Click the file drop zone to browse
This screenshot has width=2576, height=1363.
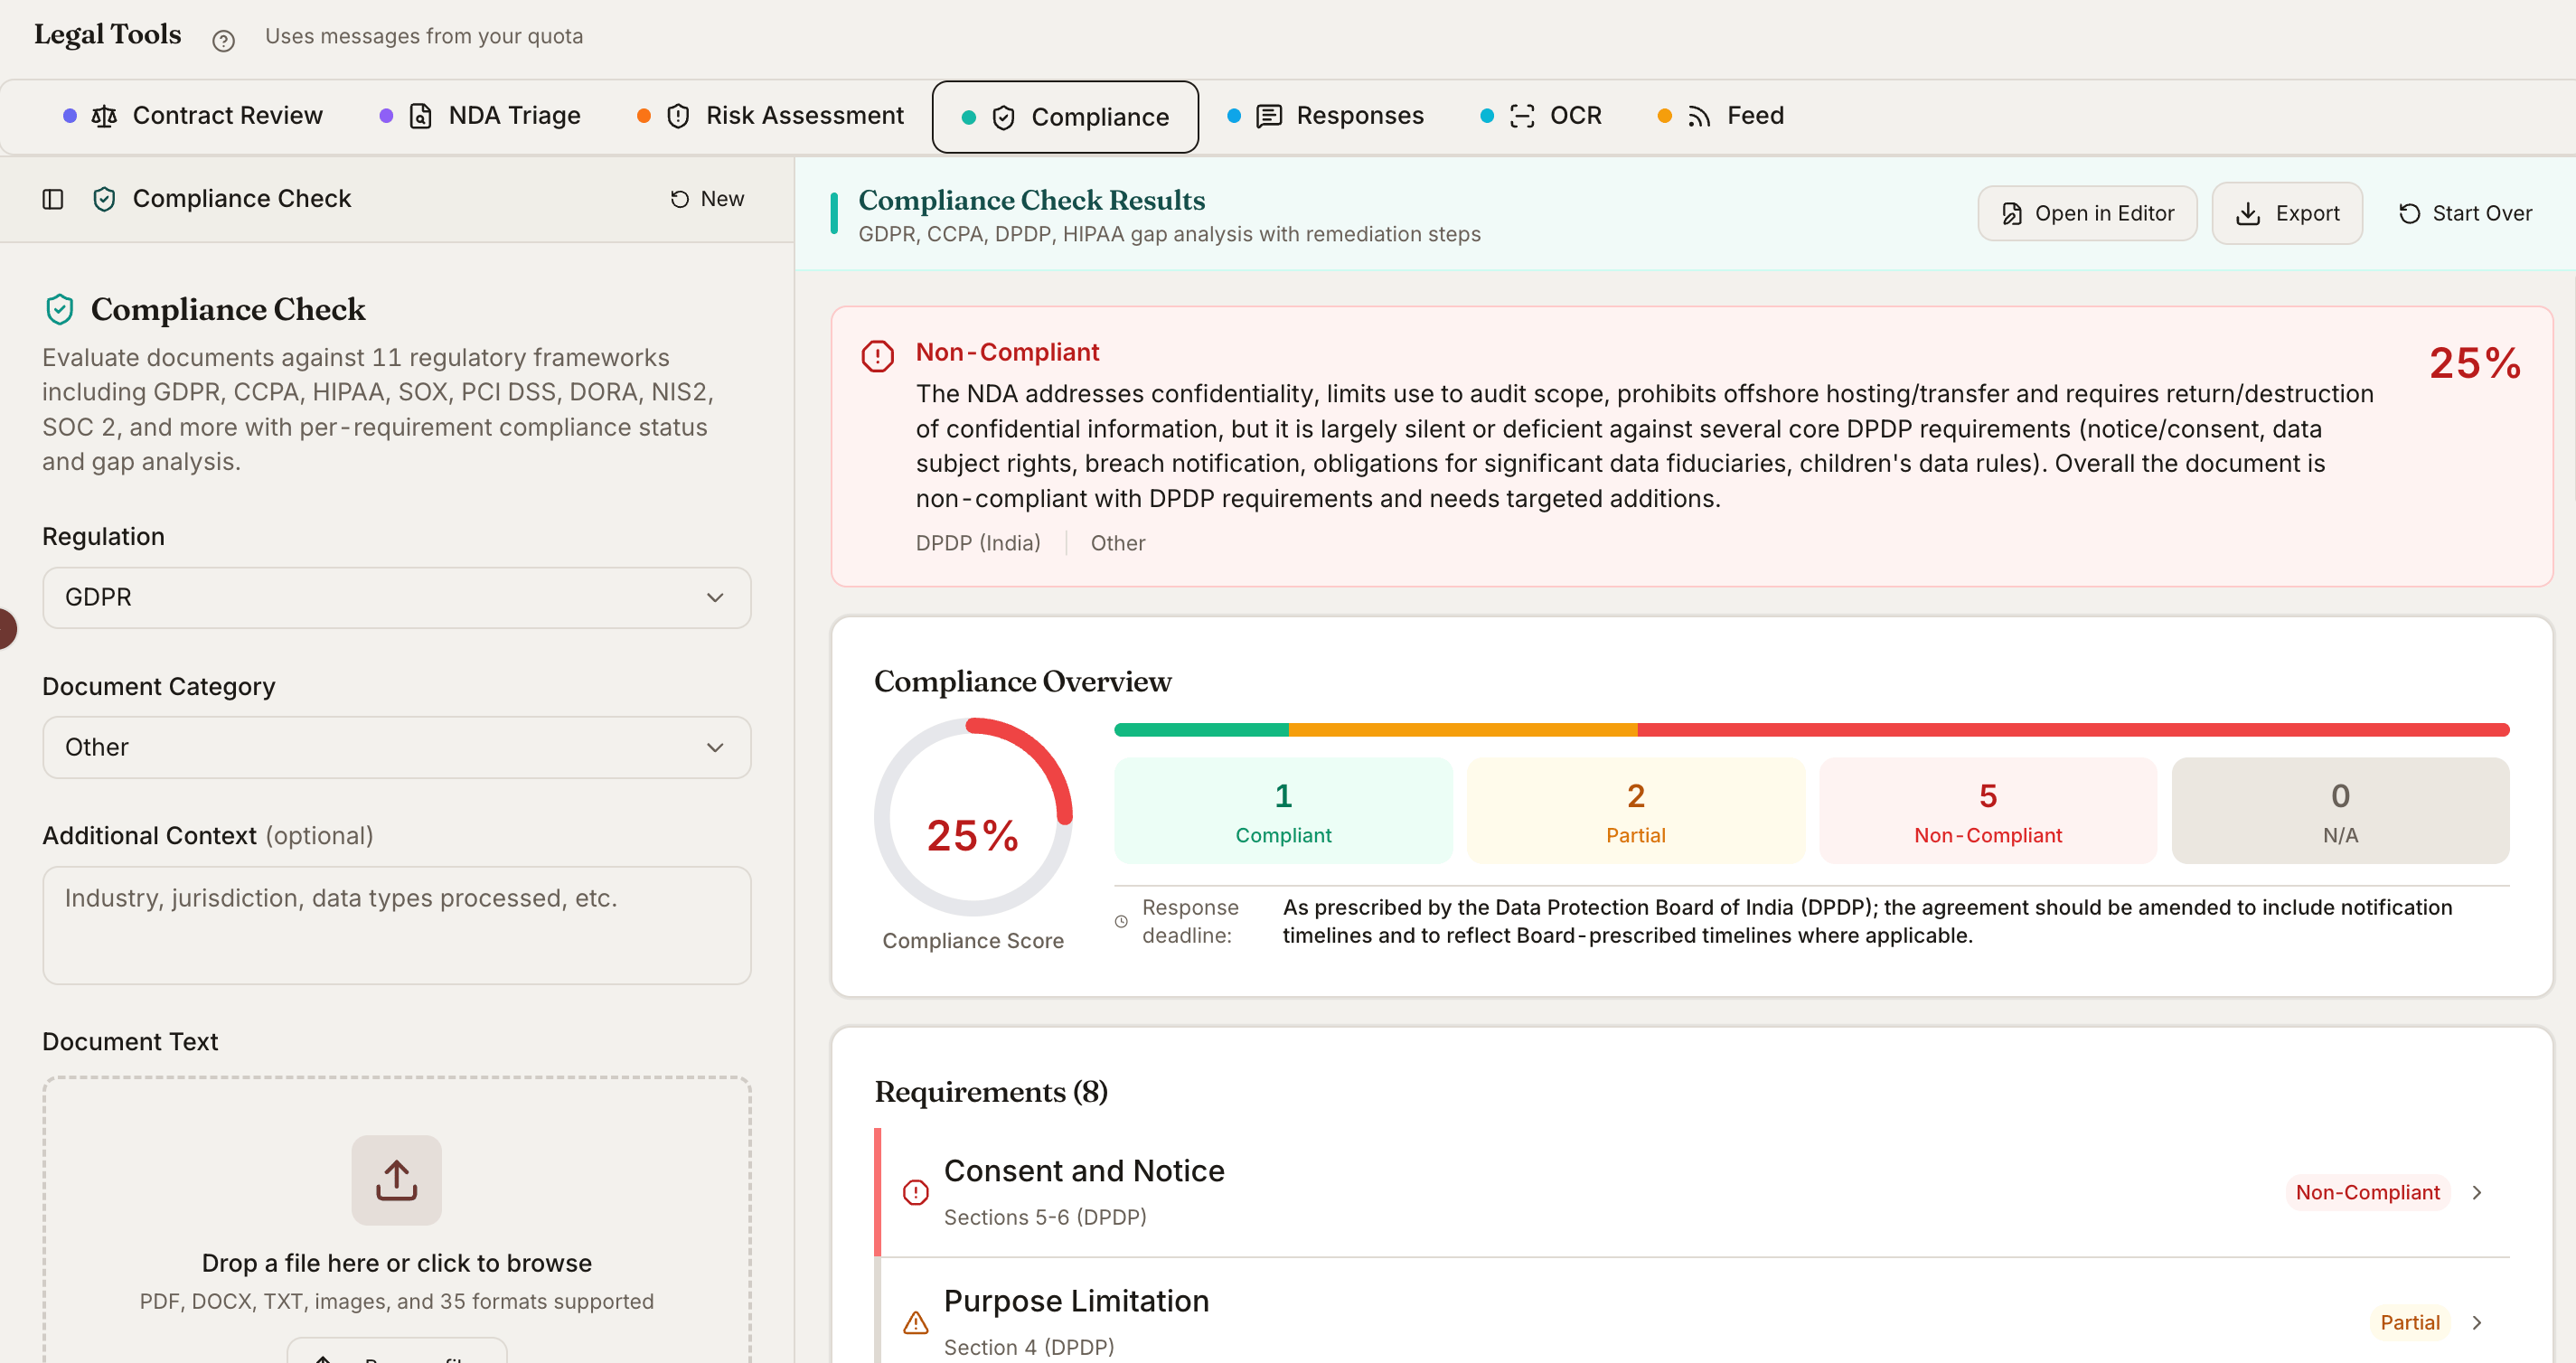(396, 1220)
